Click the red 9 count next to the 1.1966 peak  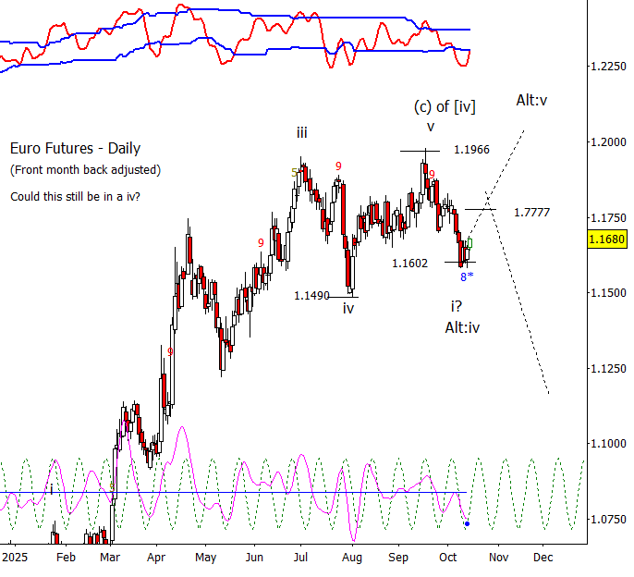coord(432,175)
